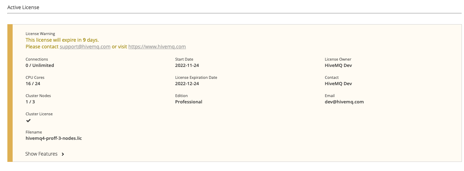Click the 'This license will expire in 9 days' text
464x171 pixels.
pyautogui.click(x=62, y=40)
